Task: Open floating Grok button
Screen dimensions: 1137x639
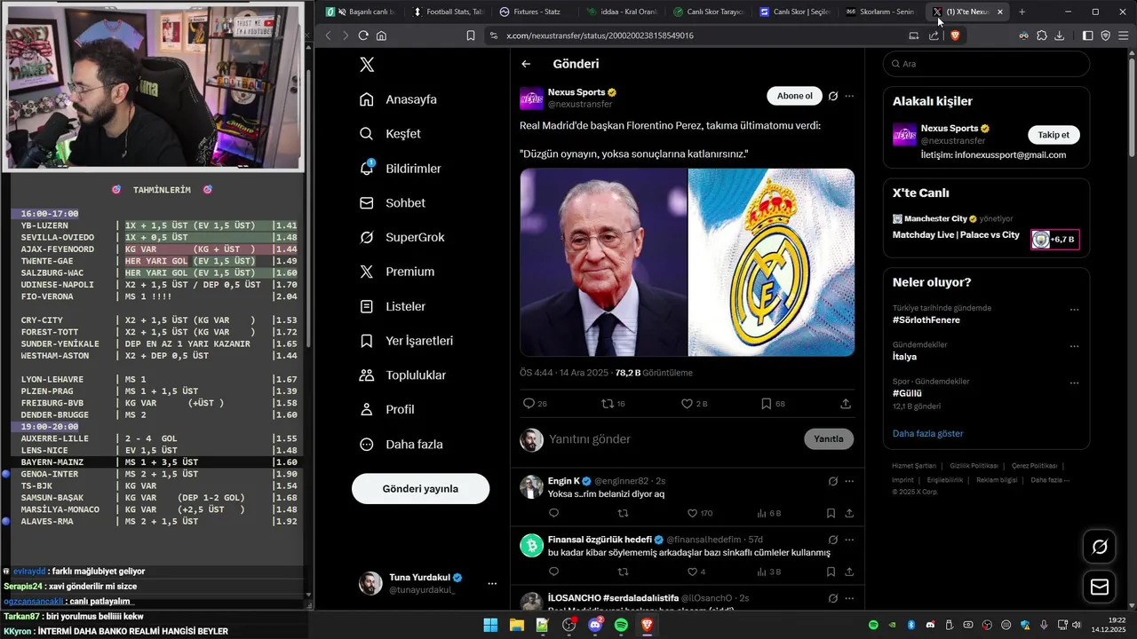Action: point(1100,547)
